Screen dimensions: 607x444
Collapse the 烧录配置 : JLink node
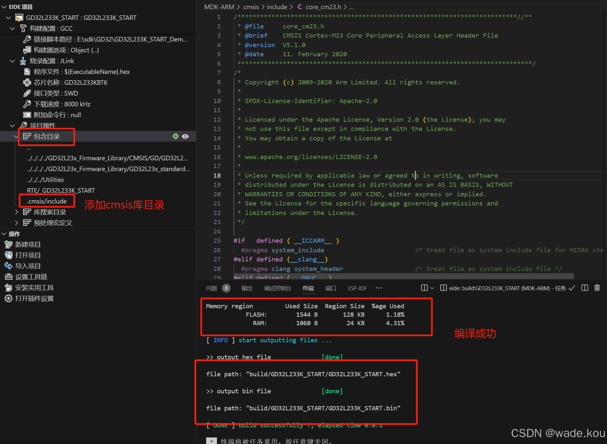12,61
